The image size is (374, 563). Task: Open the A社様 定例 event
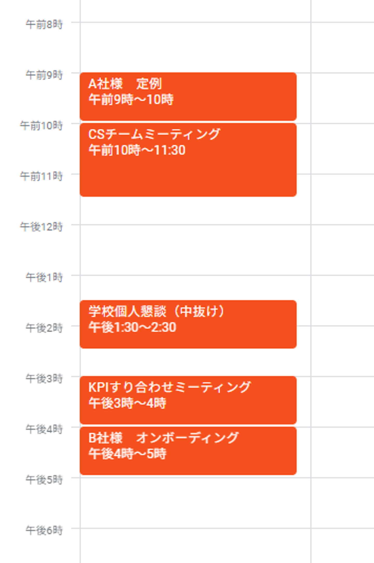188,96
